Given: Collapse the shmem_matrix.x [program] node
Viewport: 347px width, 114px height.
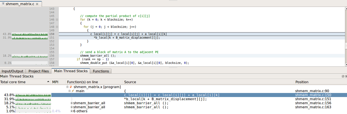Looking at the screenshot, I should 68,87.
